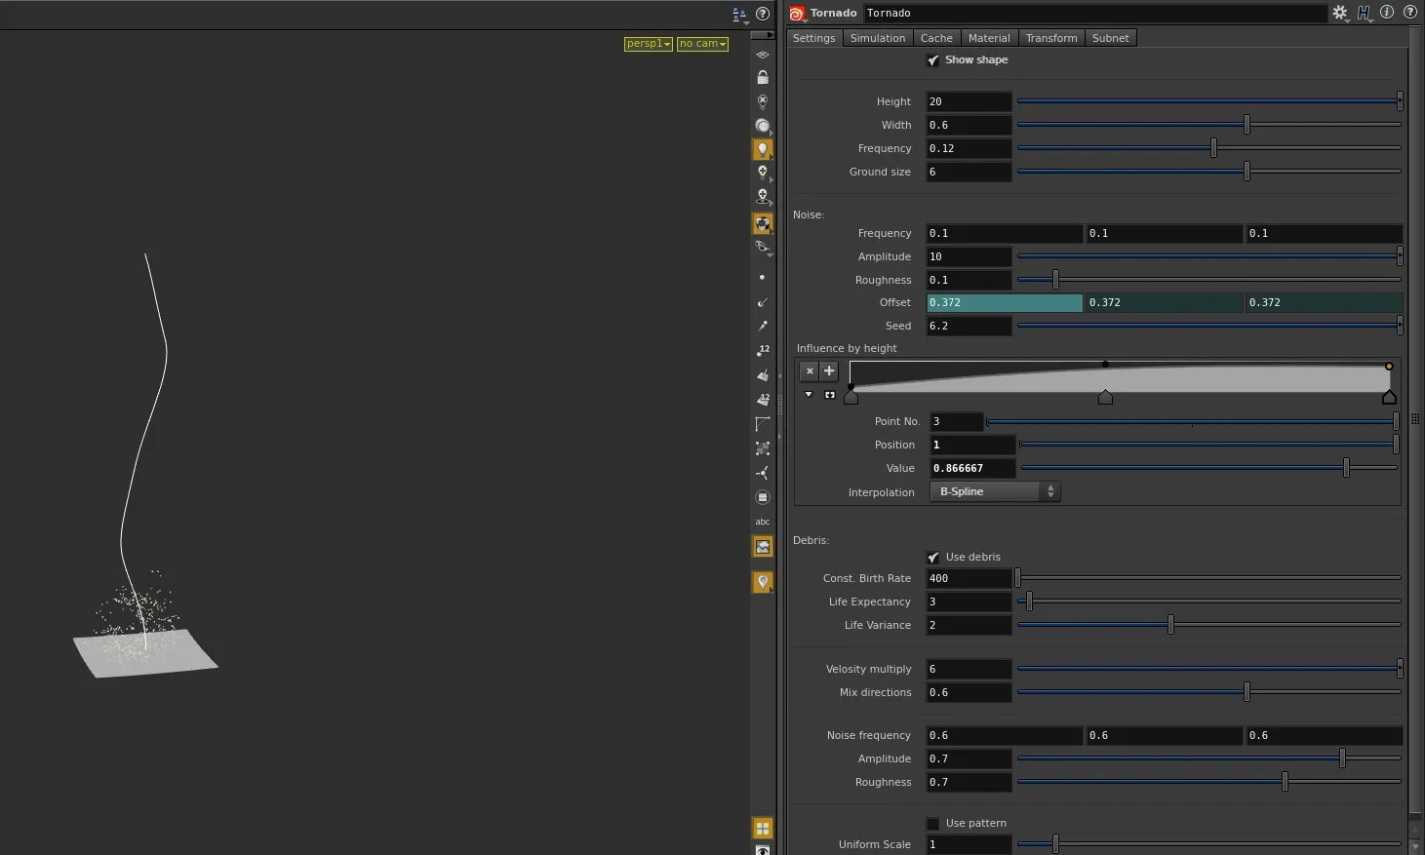Click the Houdini help 'H' icon
Screen dimensions: 1425x855
(x=1365, y=13)
